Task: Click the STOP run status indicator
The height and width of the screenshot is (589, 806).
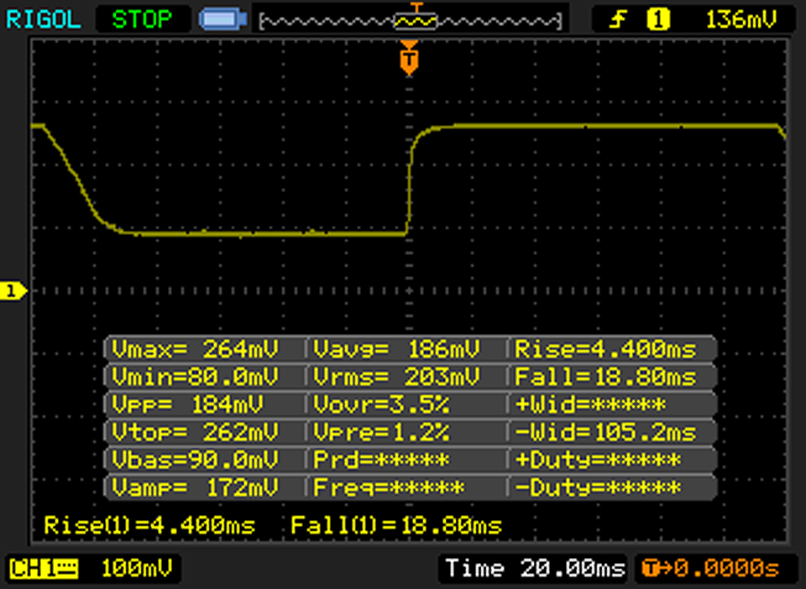Action: click(x=142, y=18)
